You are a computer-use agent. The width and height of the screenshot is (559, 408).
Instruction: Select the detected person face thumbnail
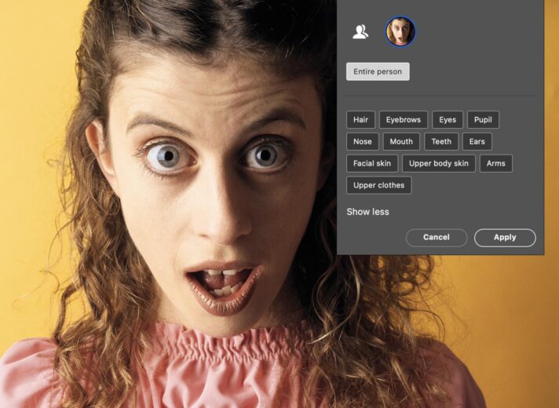pyautogui.click(x=400, y=31)
